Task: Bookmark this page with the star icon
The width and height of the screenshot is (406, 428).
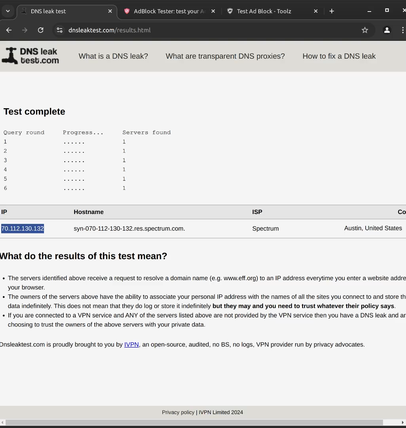Action: [365, 30]
